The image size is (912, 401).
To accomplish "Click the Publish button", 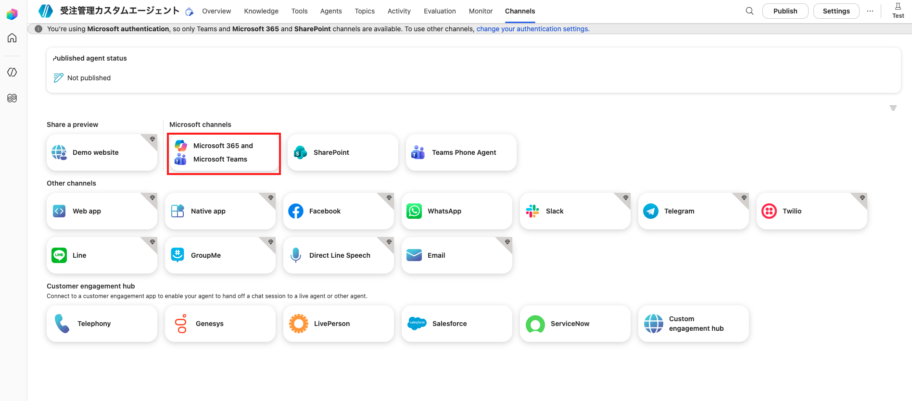I will pos(785,11).
